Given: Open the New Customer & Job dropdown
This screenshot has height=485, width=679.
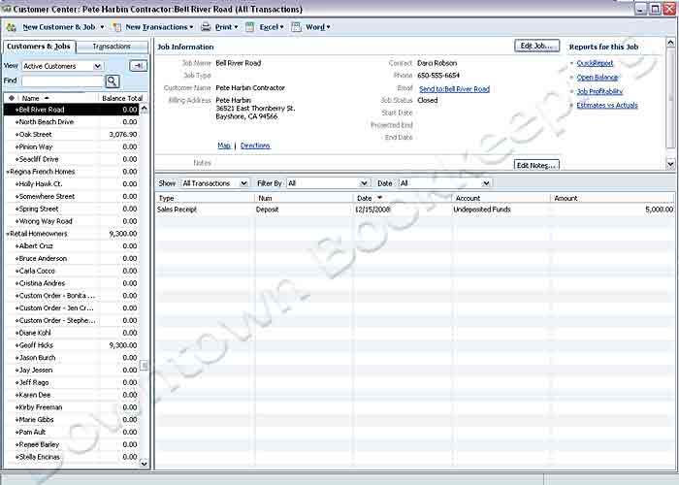Looking at the screenshot, I should 102,27.
